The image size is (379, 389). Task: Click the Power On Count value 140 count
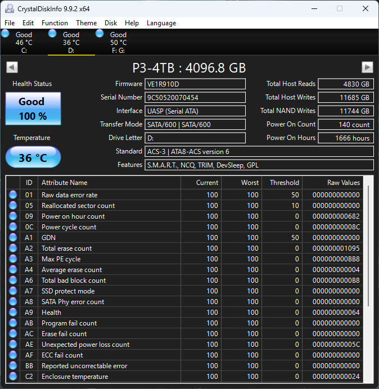click(346, 124)
